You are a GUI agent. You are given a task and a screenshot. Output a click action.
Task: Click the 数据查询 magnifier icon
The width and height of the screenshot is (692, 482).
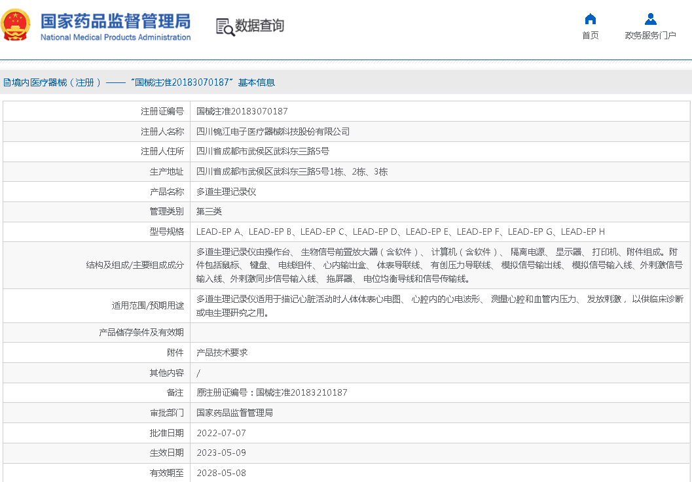coord(225,27)
